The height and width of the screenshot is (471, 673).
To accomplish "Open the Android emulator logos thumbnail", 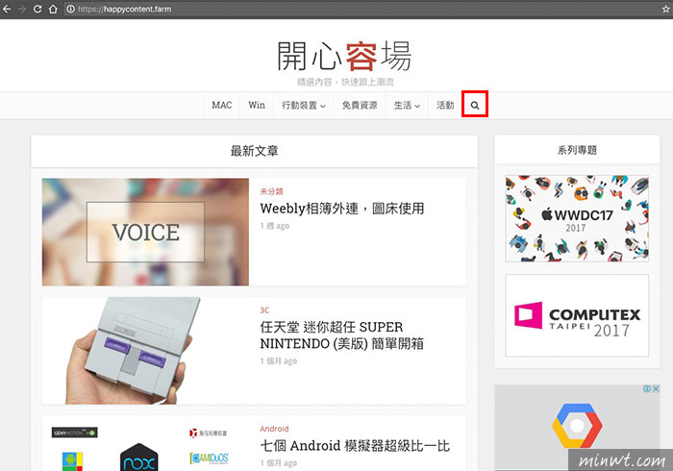I will tap(145, 443).
